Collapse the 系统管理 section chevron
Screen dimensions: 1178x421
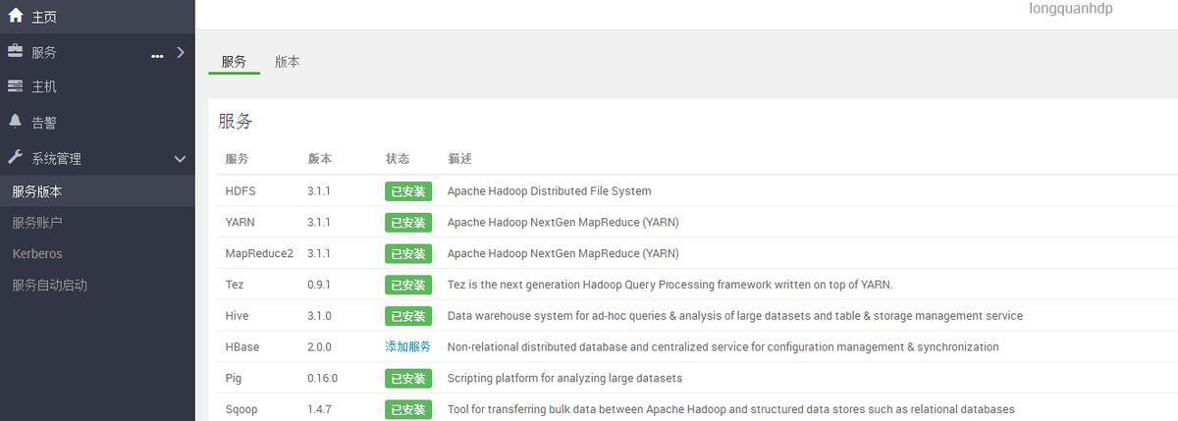click(x=180, y=158)
